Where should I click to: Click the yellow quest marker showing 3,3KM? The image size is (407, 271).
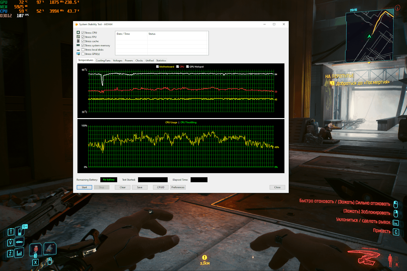(x=205, y=260)
